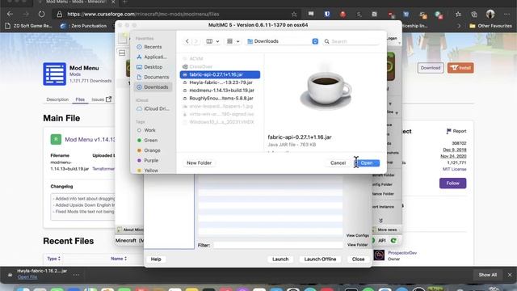
Task: Open Other Favourites folder
Action: click(x=490, y=26)
